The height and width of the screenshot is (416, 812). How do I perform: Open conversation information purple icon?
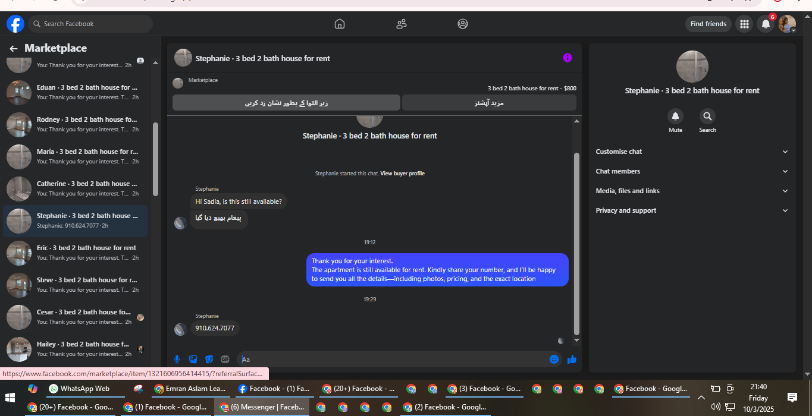click(568, 58)
